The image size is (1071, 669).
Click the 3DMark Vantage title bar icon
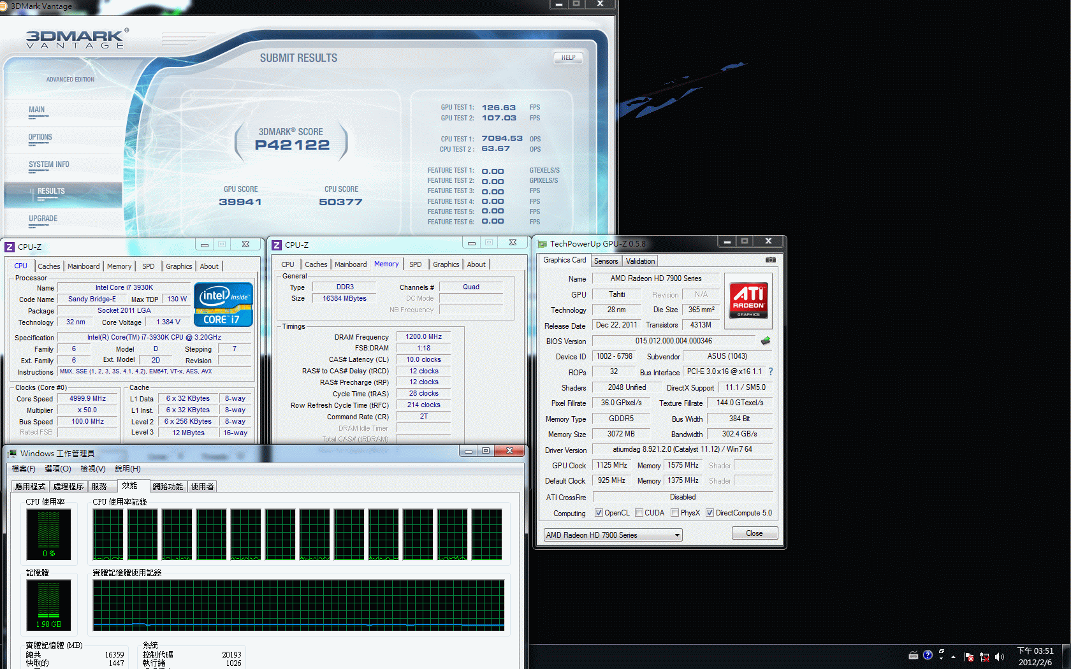coord(3,6)
